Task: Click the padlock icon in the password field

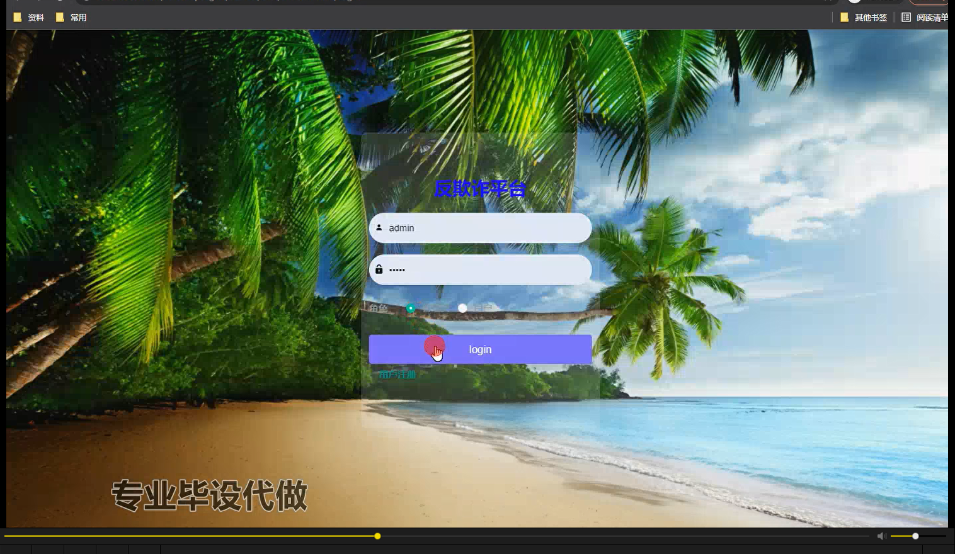Action: 379,269
